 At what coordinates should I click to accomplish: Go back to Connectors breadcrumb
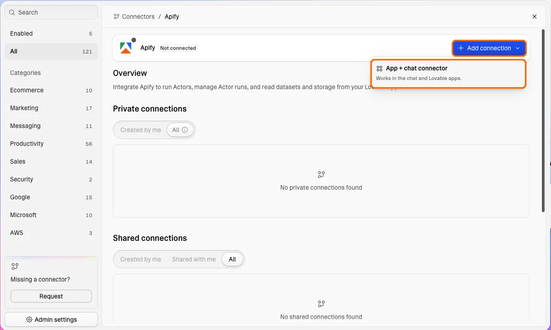[x=138, y=16]
